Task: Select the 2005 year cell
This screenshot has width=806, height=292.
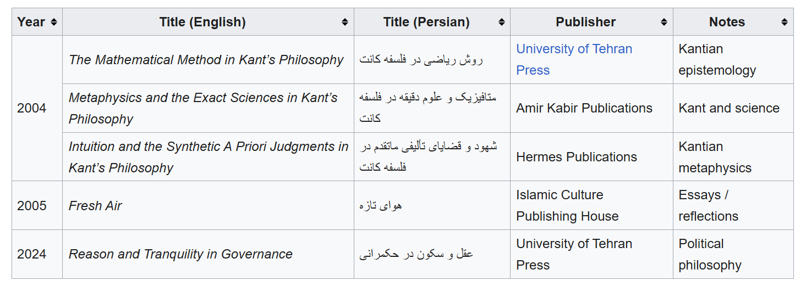Action: point(32,206)
